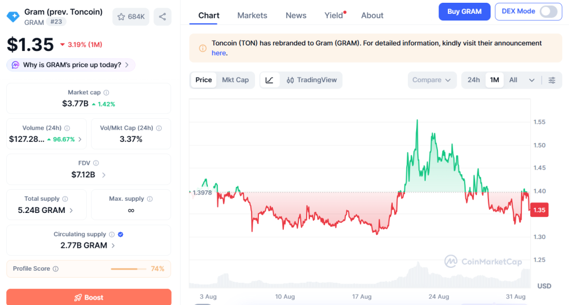
Task: Open the chart settings sliders icon
Action: click(x=552, y=80)
